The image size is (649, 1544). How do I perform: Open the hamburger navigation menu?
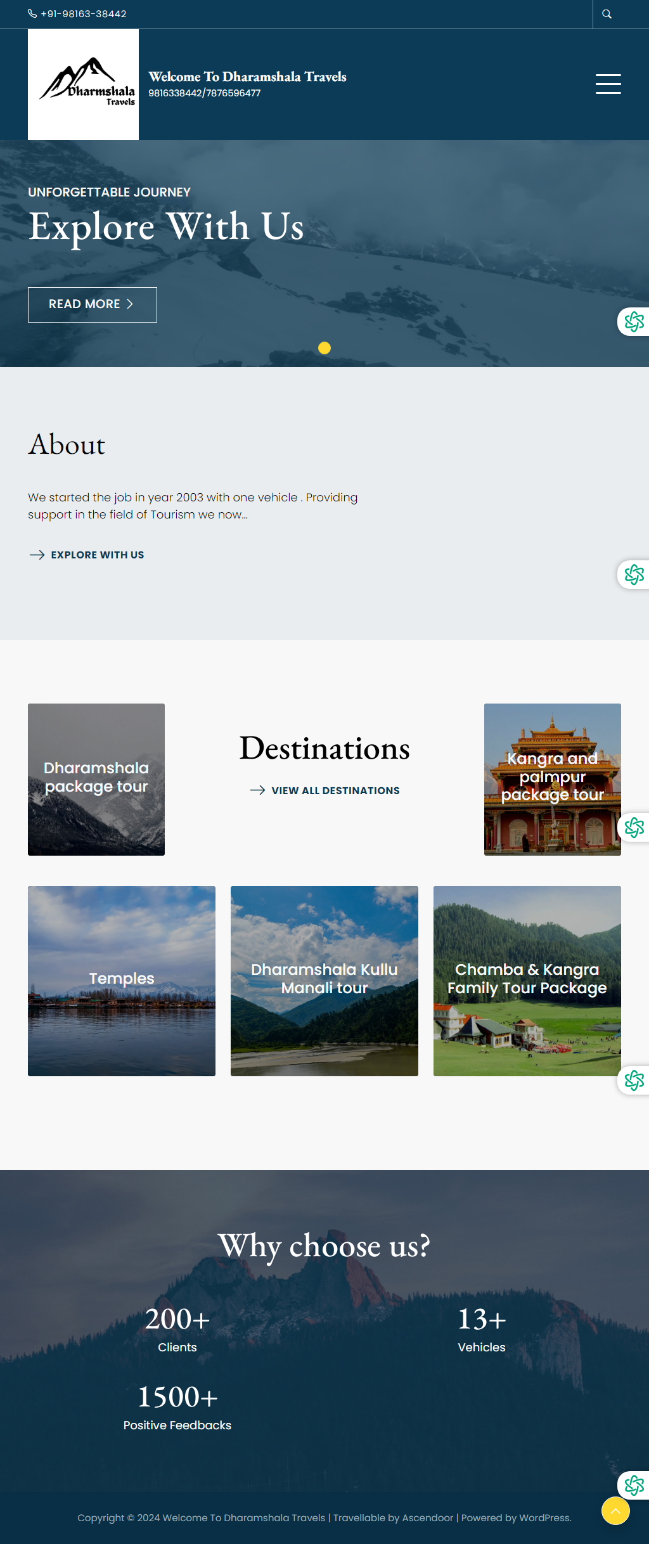click(608, 84)
